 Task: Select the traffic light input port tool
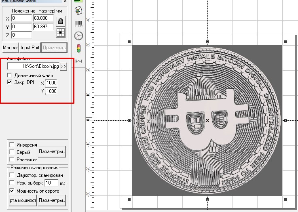tap(79, 48)
